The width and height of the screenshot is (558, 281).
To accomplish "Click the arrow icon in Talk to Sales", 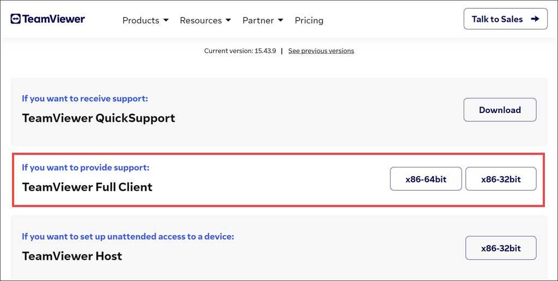I will coord(535,19).
